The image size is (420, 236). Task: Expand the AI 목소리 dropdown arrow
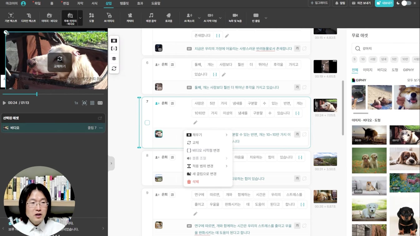[199, 18]
